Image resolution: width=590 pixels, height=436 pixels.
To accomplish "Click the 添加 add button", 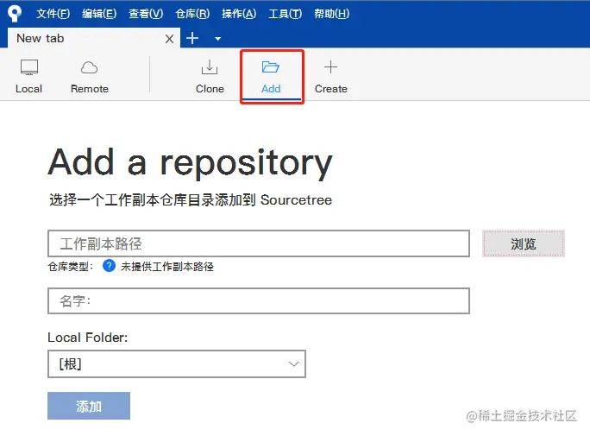I will coord(89,406).
